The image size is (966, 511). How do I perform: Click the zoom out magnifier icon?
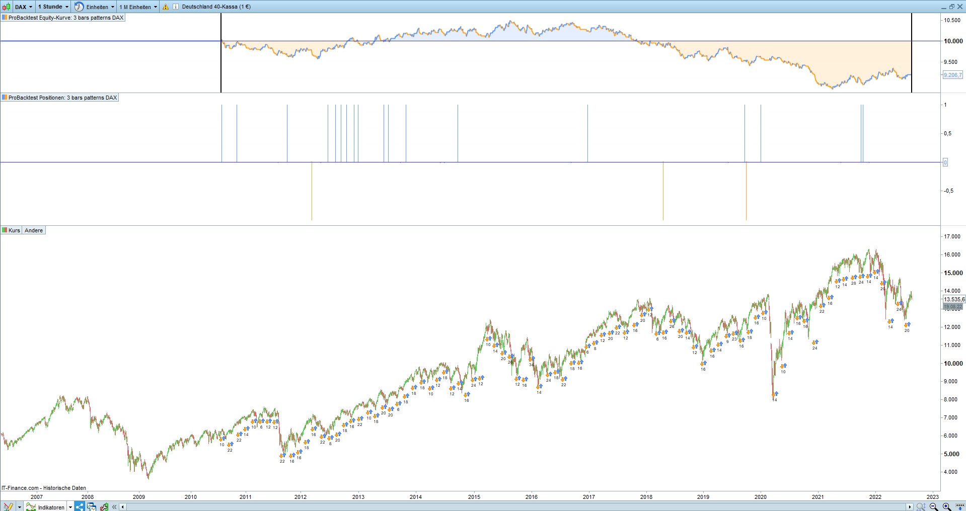(934, 506)
